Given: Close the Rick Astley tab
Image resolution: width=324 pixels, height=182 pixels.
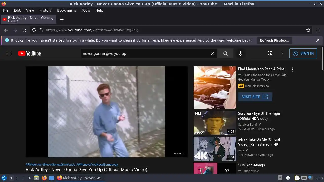Looking at the screenshot, I should click(52, 19).
